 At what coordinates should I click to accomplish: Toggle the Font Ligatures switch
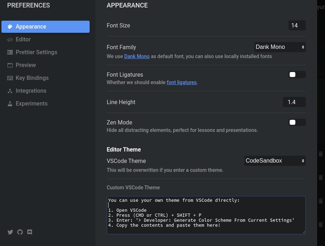point(297,75)
